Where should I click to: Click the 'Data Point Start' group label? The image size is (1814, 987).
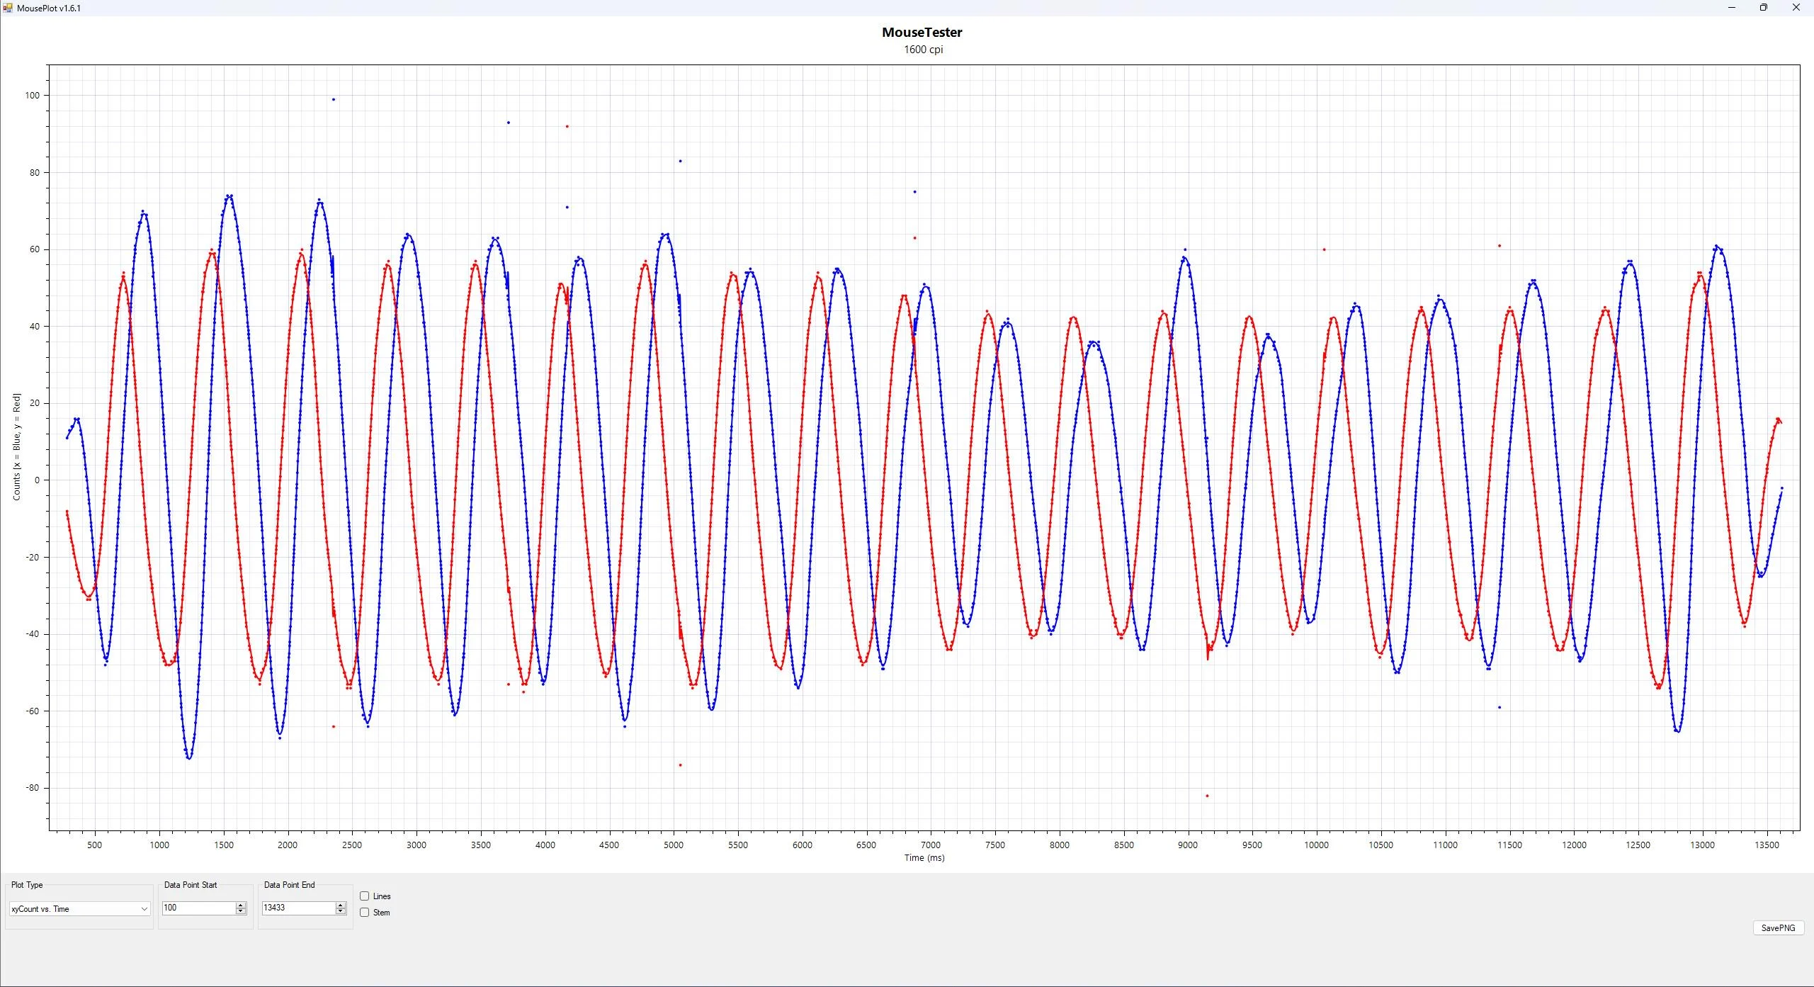click(x=191, y=885)
